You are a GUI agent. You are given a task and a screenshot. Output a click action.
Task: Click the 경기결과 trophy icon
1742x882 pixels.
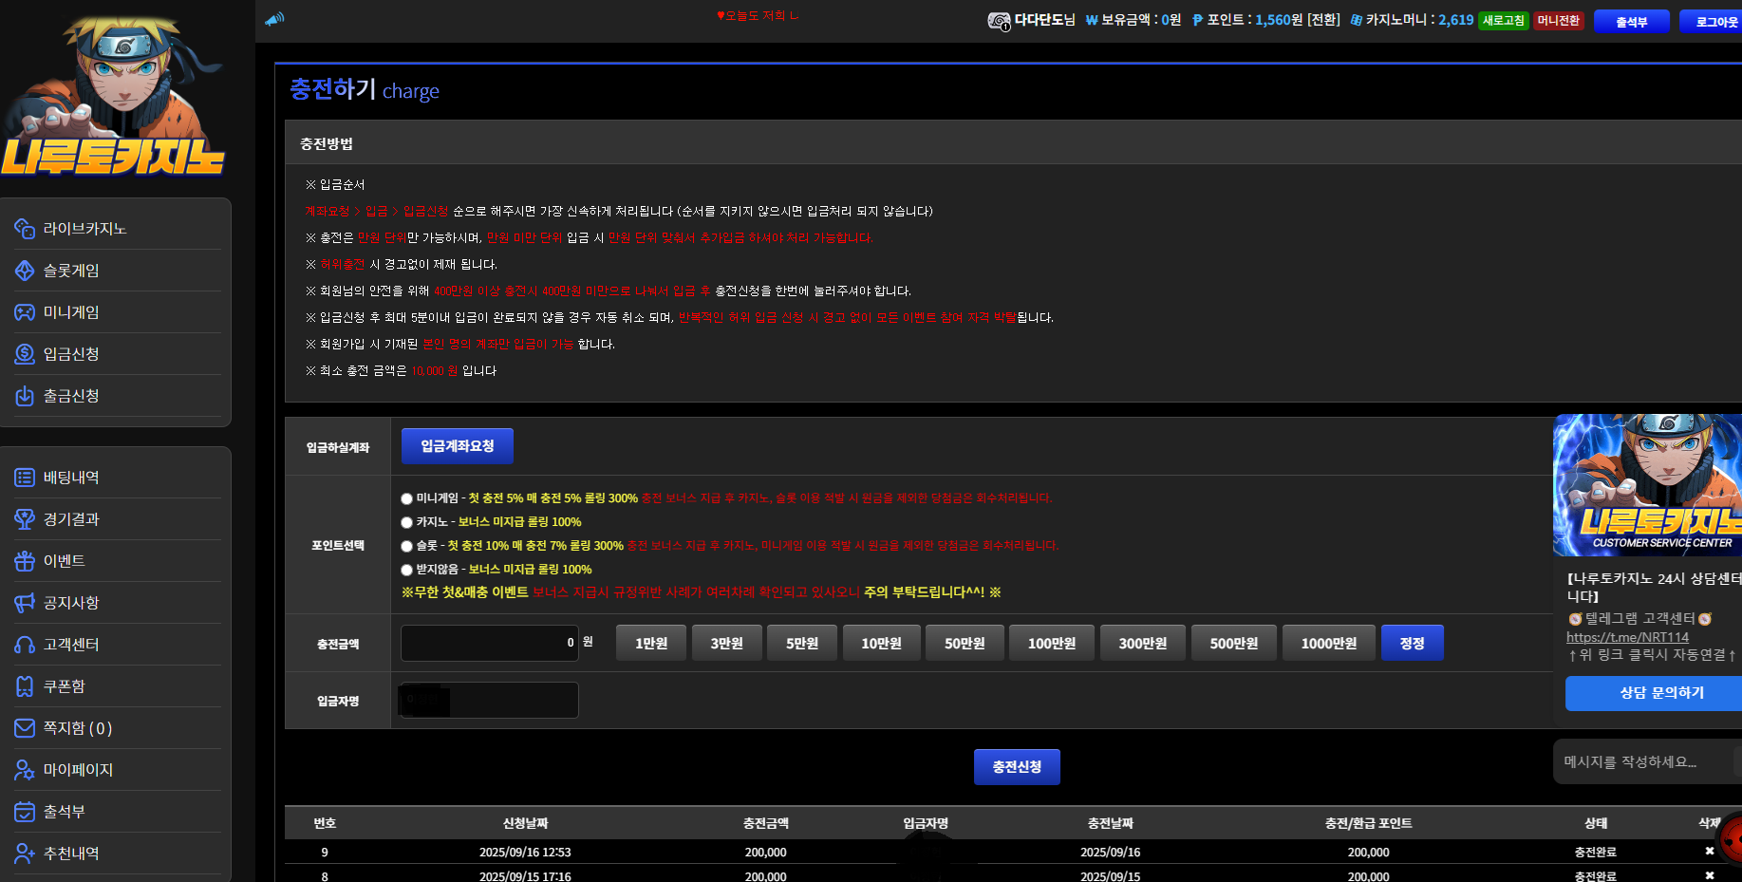click(25, 519)
